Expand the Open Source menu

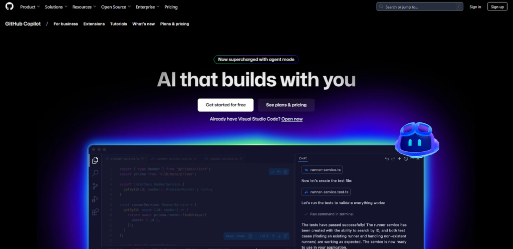[116, 7]
